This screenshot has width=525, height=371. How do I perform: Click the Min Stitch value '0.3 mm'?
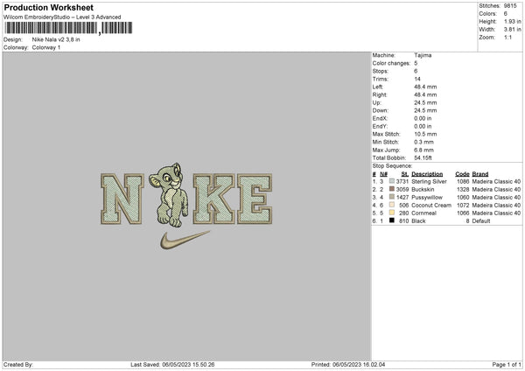pyautogui.click(x=423, y=142)
